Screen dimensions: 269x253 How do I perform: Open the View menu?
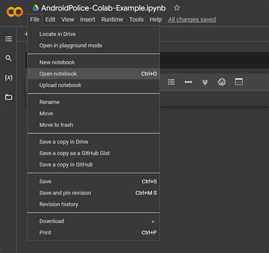pyautogui.click(x=68, y=19)
